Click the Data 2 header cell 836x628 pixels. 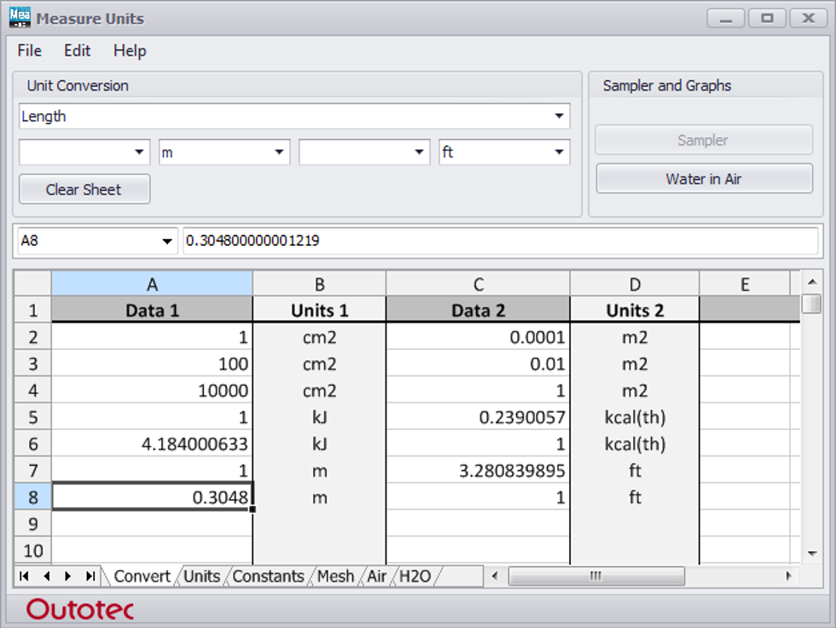[479, 310]
